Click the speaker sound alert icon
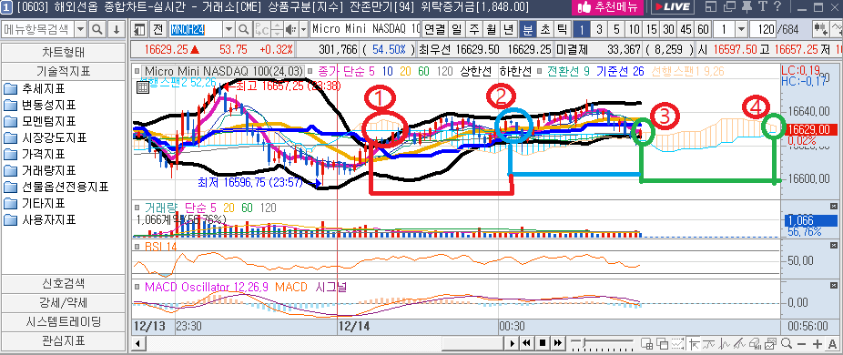 pos(290,29)
